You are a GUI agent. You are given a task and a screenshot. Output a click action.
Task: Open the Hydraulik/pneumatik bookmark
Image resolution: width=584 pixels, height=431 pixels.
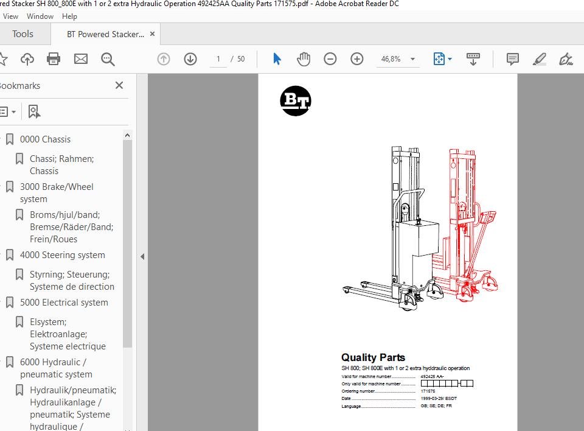point(73,408)
